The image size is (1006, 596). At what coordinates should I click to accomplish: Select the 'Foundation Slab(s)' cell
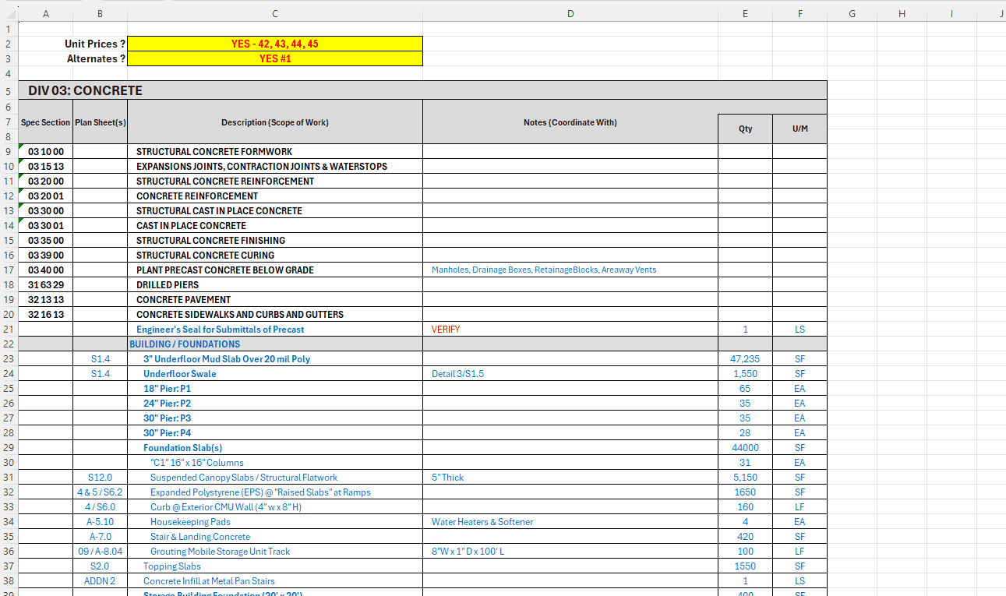point(275,447)
